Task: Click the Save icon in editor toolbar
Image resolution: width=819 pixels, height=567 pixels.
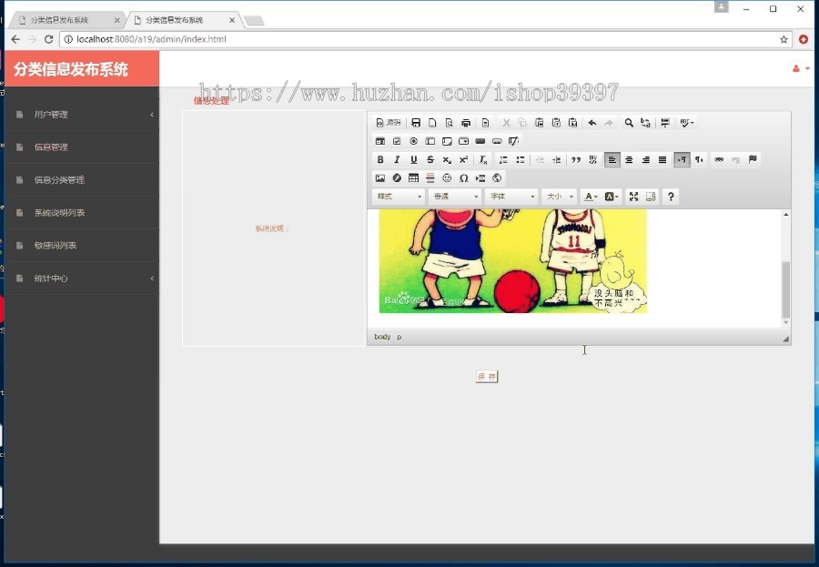Action: [x=416, y=123]
